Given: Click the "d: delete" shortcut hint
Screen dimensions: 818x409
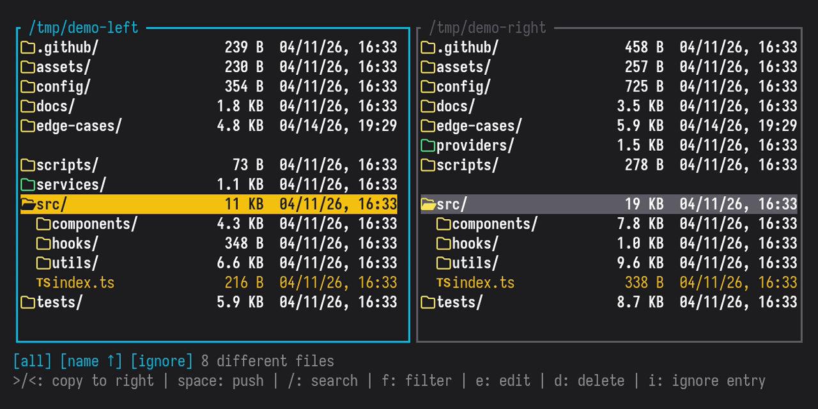Looking at the screenshot, I should coord(589,382).
